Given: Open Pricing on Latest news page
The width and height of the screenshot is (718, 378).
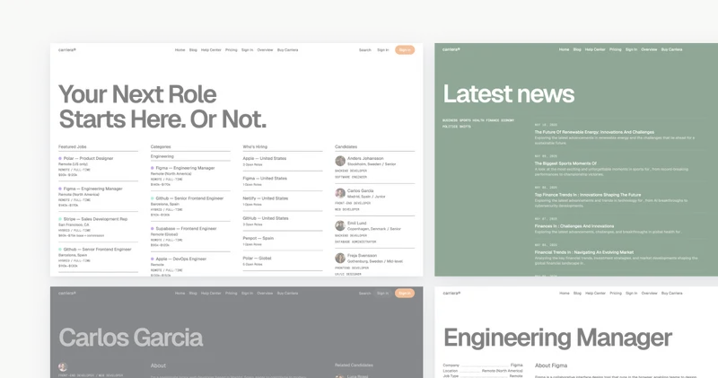Looking at the screenshot, I should click(616, 49).
